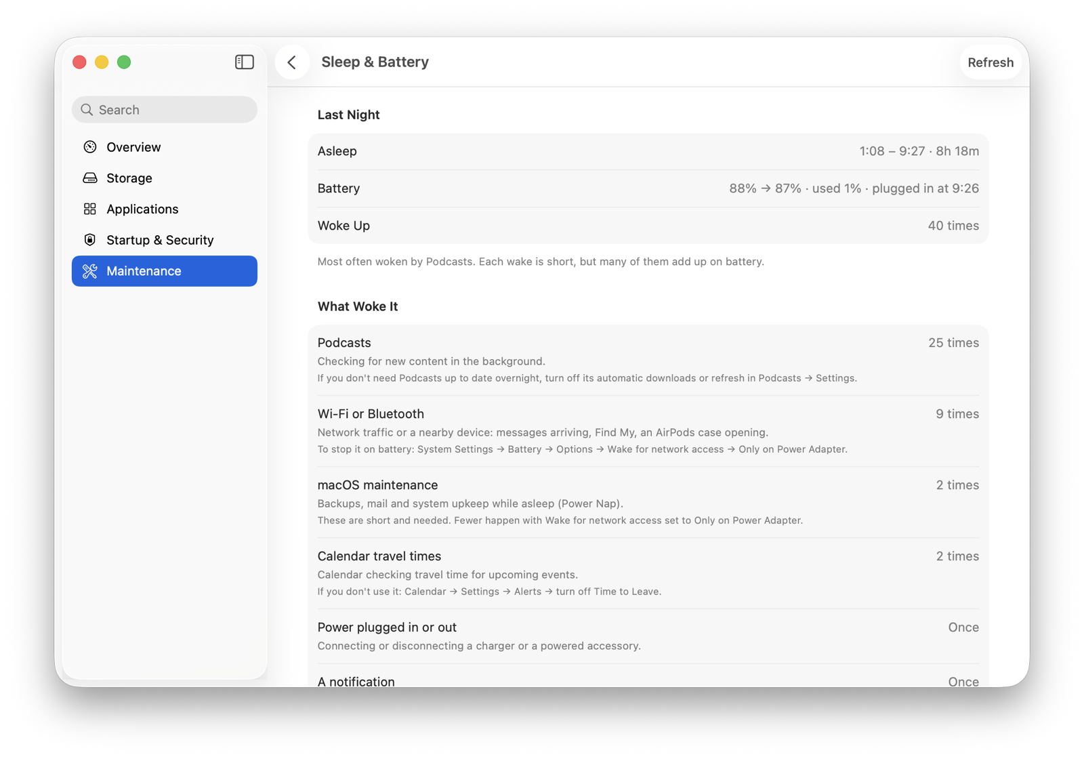Focus the Search field
This screenshot has height=759, width=1084.
click(165, 110)
